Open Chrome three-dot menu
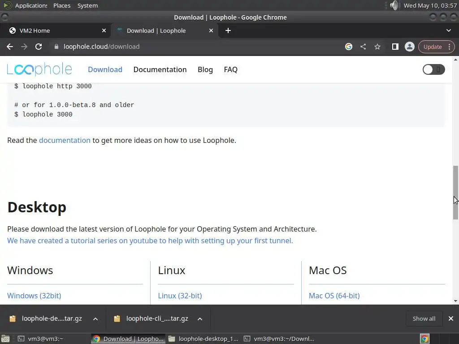The image size is (459, 344). (449, 47)
